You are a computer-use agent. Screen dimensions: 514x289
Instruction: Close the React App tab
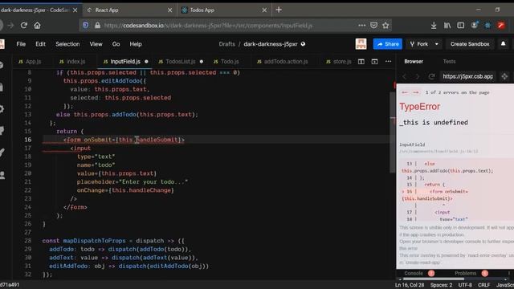(169, 10)
